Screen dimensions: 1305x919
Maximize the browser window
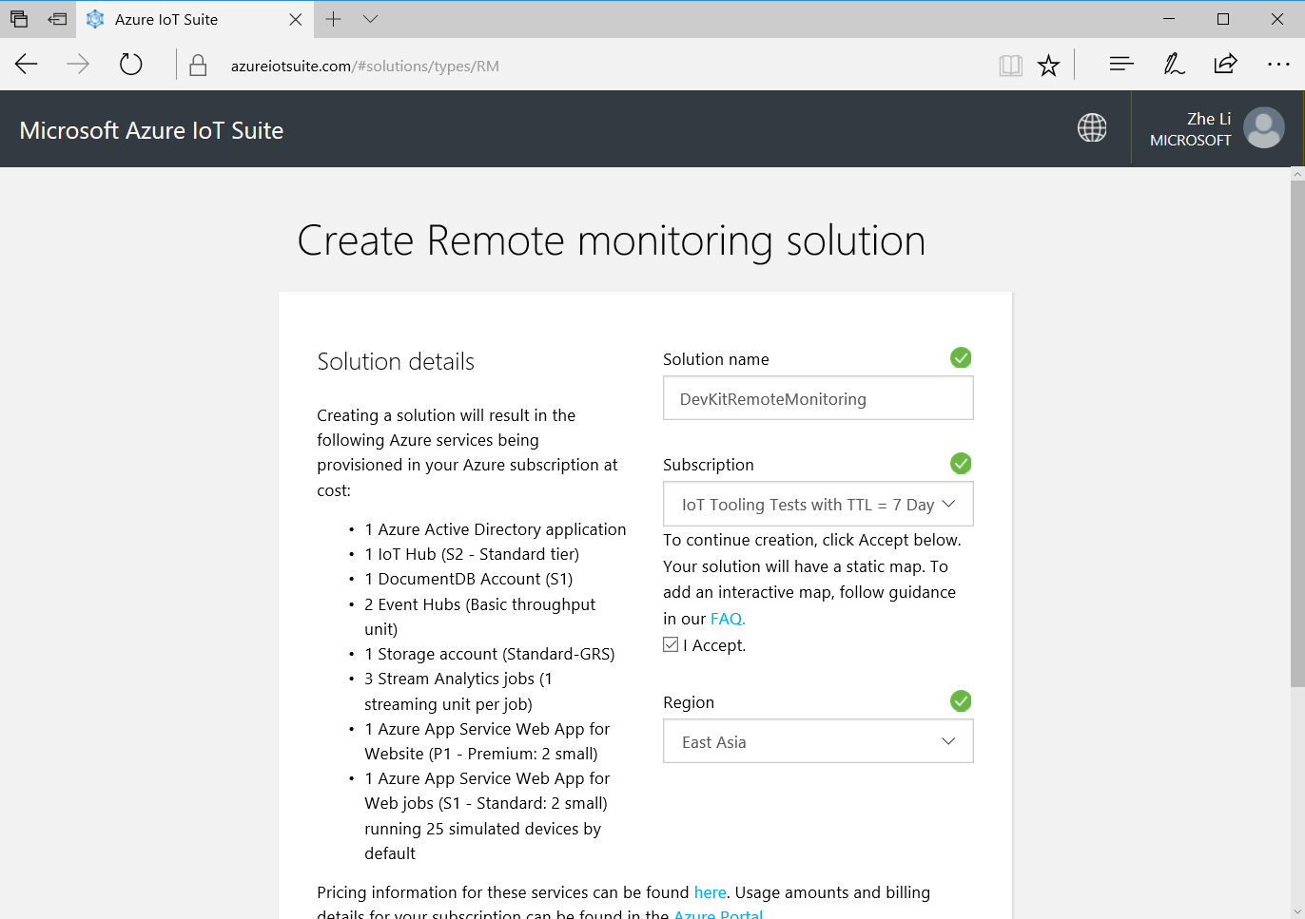tap(1223, 19)
